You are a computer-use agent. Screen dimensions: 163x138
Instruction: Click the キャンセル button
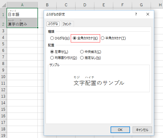pyautogui.click(x=142, y=130)
